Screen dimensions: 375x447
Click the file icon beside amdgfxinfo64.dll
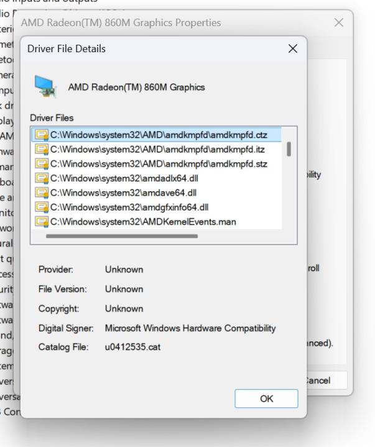pyautogui.click(x=42, y=207)
